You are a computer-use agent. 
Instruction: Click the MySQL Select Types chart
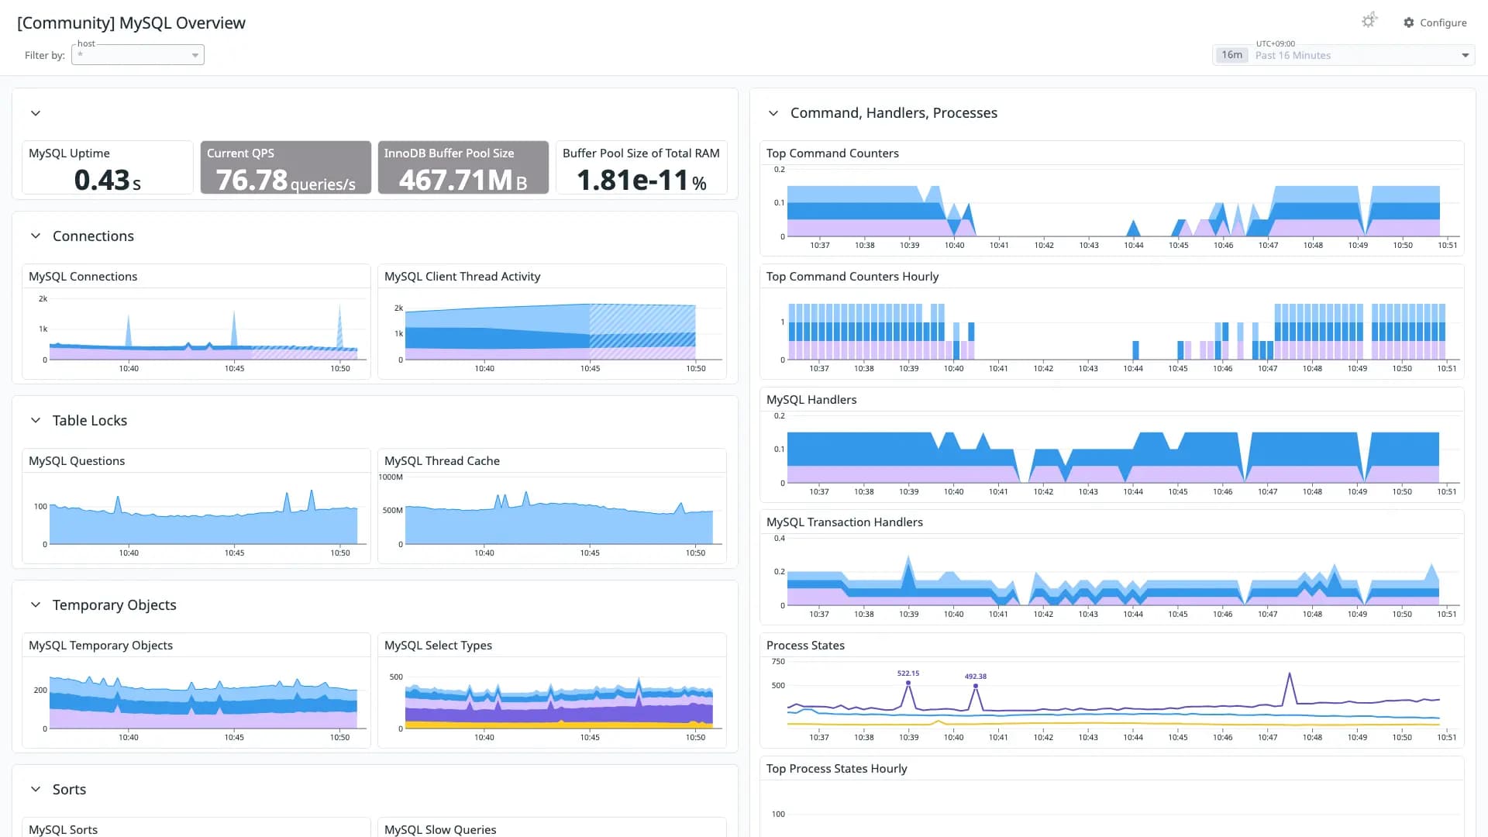click(552, 701)
